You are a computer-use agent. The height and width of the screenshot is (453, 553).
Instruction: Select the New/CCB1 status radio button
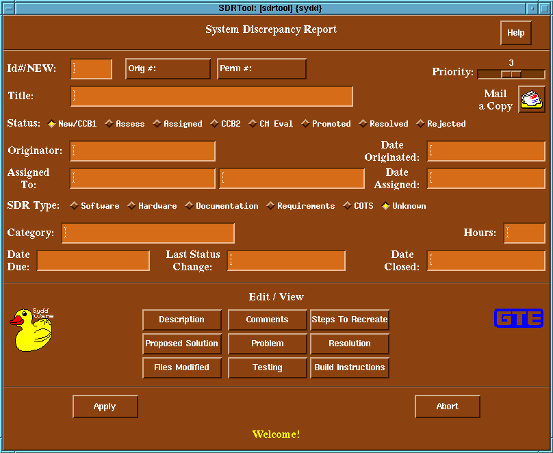tap(72, 124)
